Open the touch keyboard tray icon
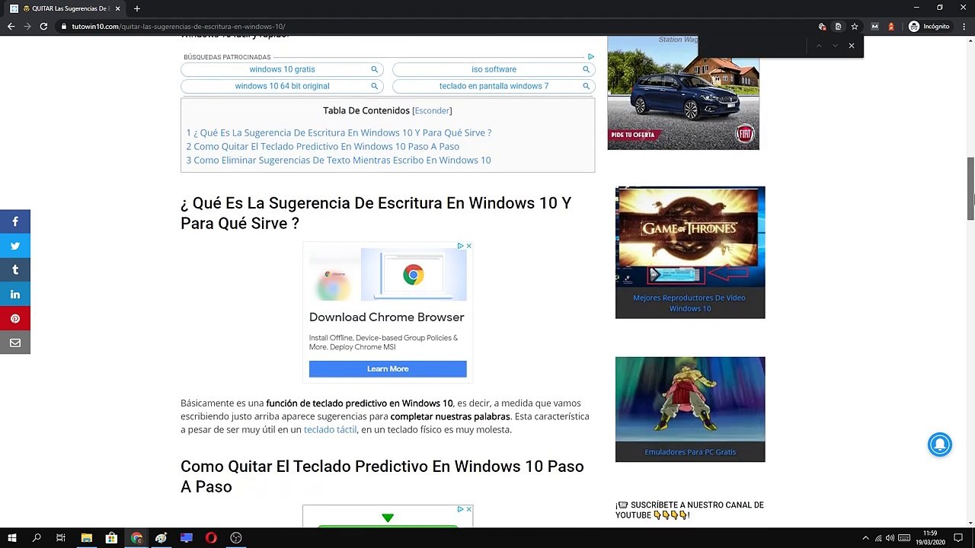This screenshot has width=975, height=548. (904, 538)
